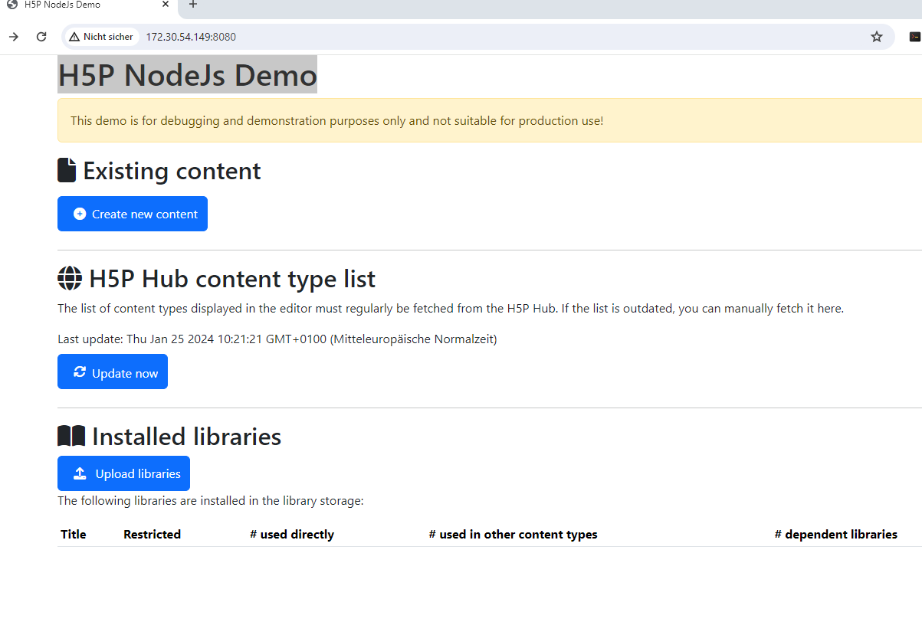Open the 'Nicht sicher' security warning

pos(101,37)
